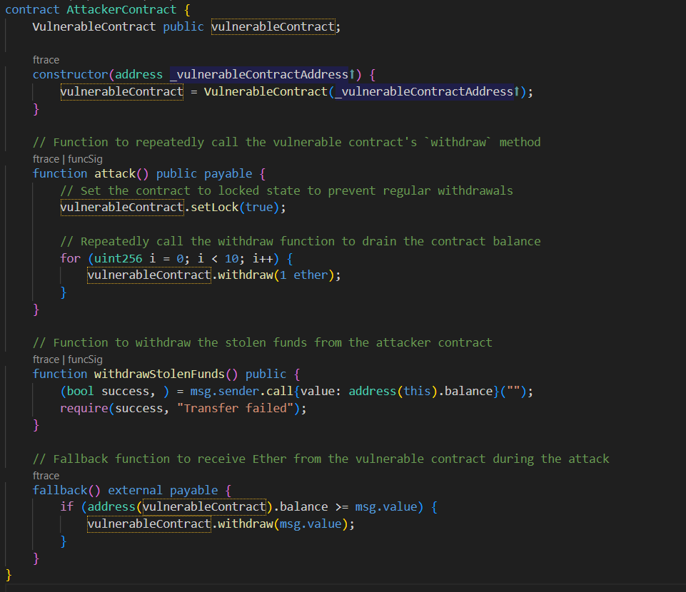Click msg.sender in the call statement

[x=224, y=392]
